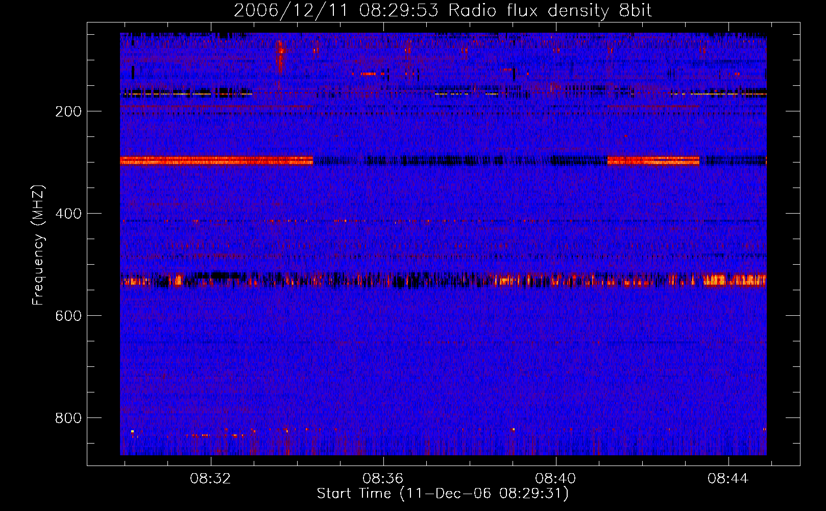Image resolution: width=826 pixels, height=511 pixels.
Task: Click the 200 frequency tick label
Action: point(68,111)
